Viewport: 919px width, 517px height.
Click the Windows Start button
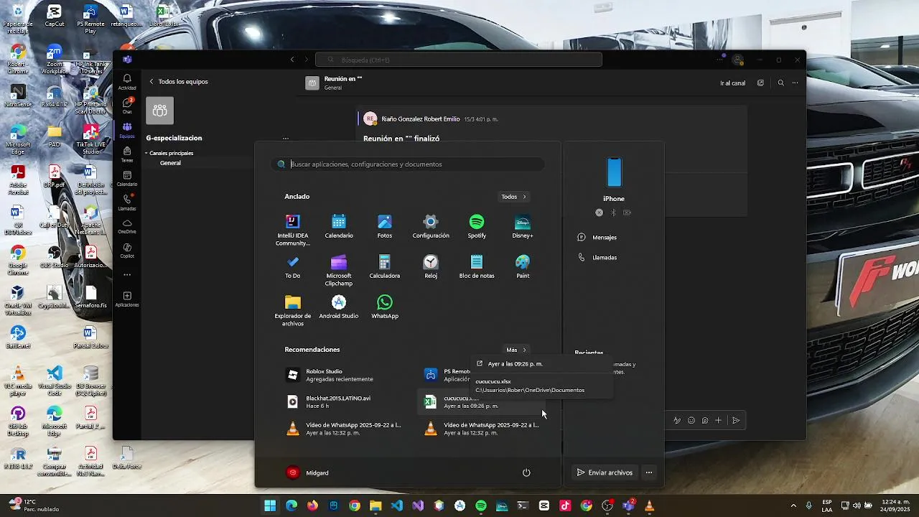(270, 506)
